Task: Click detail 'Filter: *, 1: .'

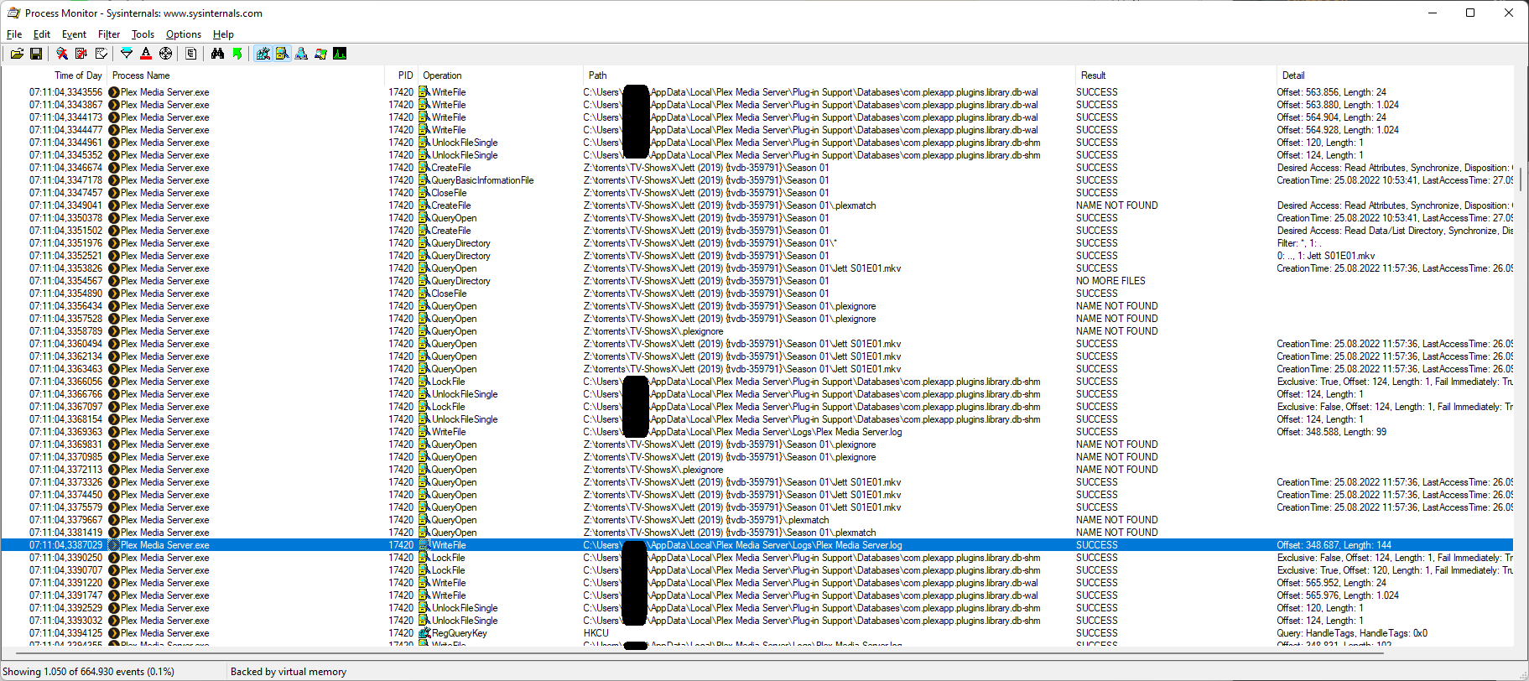Action: 1298,243
